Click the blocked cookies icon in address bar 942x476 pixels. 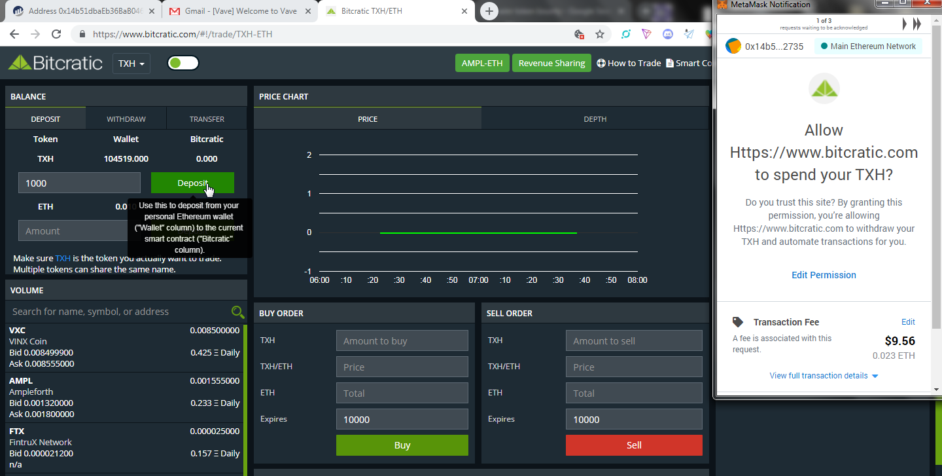[x=579, y=34]
